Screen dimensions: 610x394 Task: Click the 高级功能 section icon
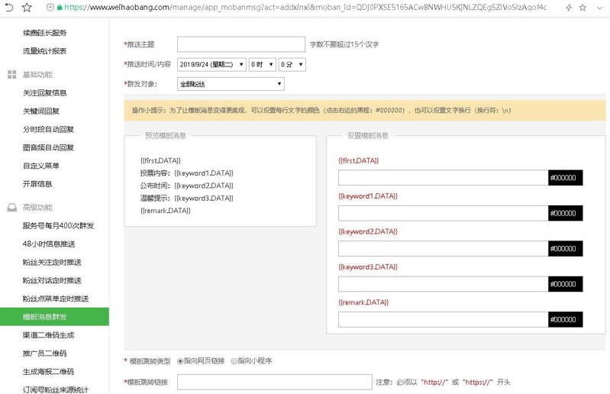[11, 207]
